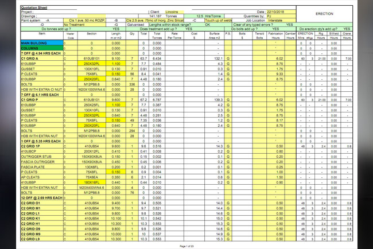
Task: Click the '410UBCP' item cell
Action: (42, 151)
